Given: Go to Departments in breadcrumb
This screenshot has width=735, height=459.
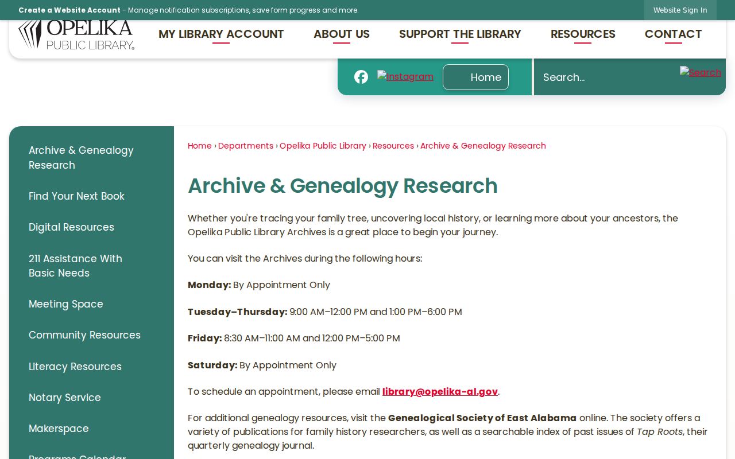Looking at the screenshot, I should [x=246, y=146].
